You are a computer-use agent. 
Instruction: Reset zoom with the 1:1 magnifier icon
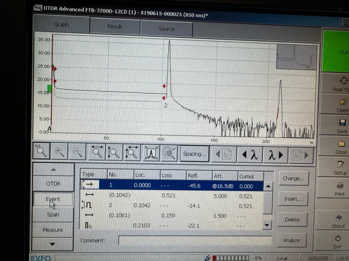[42, 151]
